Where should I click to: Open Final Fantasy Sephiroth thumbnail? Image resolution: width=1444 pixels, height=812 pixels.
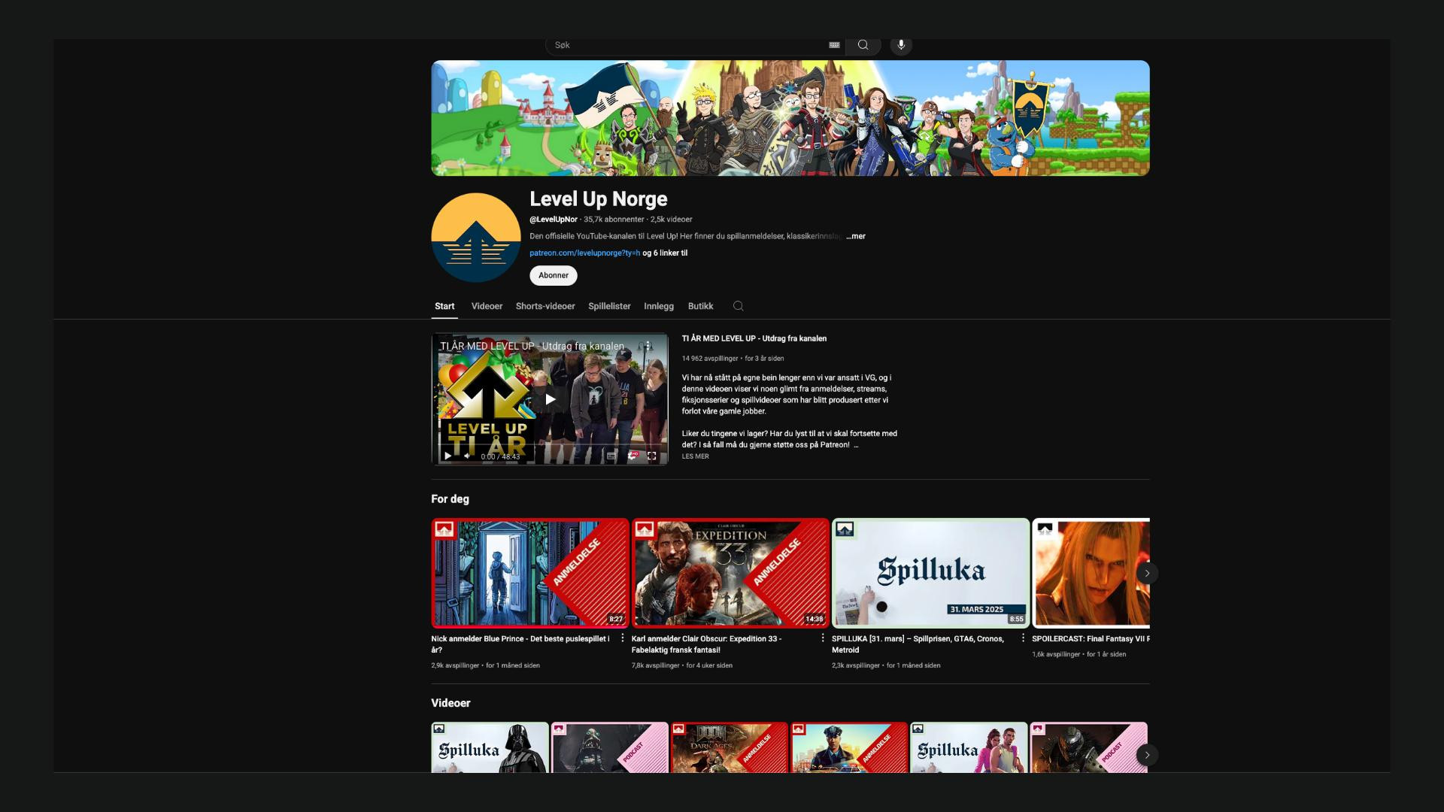(1091, 573)
